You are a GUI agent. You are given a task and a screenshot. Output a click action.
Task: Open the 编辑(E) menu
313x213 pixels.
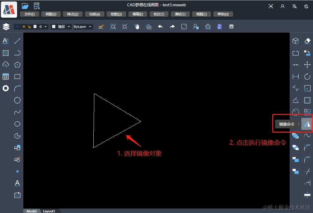(x=138, y=14)
